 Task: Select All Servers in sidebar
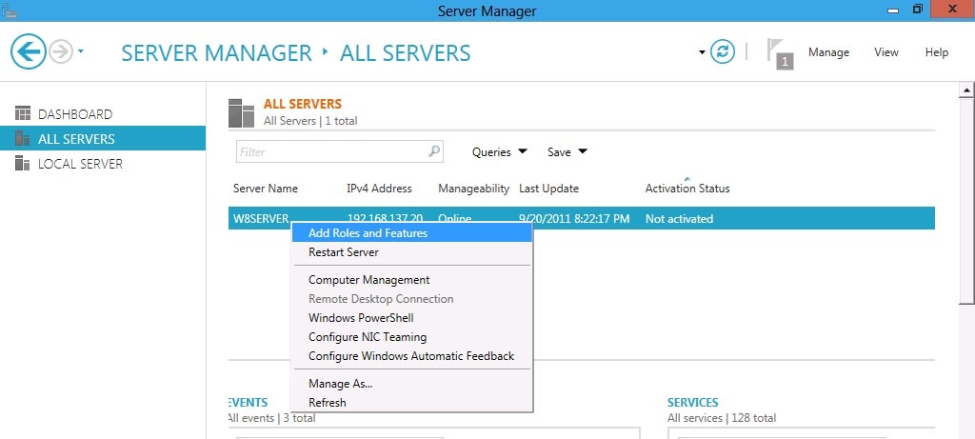(103, 139)
